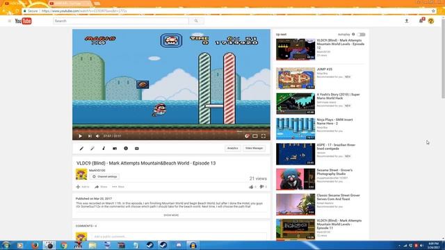Open the YouTube guide hamburger menu

click(9, 21)
